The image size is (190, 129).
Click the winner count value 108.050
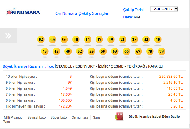pos(65,100)
